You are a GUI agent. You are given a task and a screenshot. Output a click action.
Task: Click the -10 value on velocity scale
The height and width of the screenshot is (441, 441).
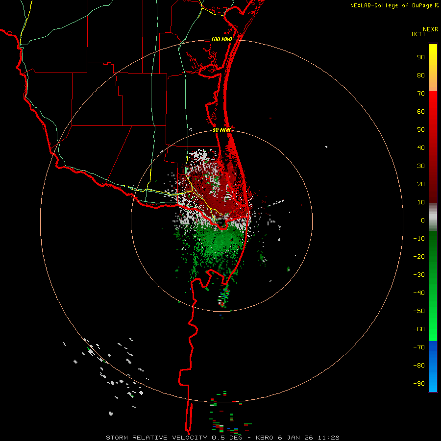click(419, 239)
